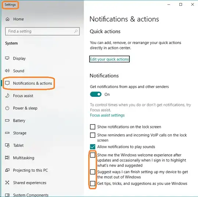Open Focus assist in sidebar
This screenshot has width=198, height=197.
pyautogui.click(x=23, y=96)
